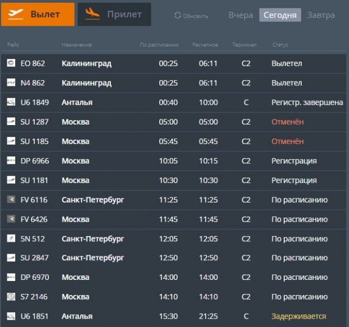This screenshot has height=327, width=349.
Task: Click terminal C cell of flight U6 1851
Action: (x=246, y=316)
